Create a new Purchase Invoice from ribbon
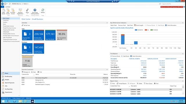186x104 pixels. [13, 12]
